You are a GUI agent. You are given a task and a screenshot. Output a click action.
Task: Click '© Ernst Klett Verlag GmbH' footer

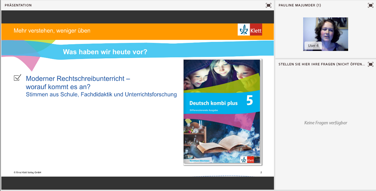click(27, 172)
